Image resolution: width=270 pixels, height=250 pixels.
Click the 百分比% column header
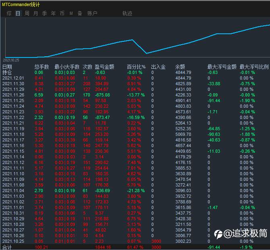coord(136,67)
